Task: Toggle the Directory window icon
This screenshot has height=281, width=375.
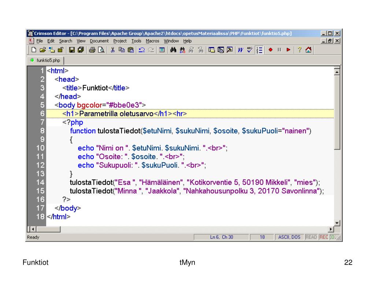Action: pyautogui.click(x=212, y=50)
